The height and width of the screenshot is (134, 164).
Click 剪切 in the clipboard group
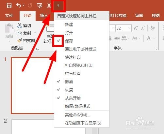pyautogui.click(x=24, y=25)
